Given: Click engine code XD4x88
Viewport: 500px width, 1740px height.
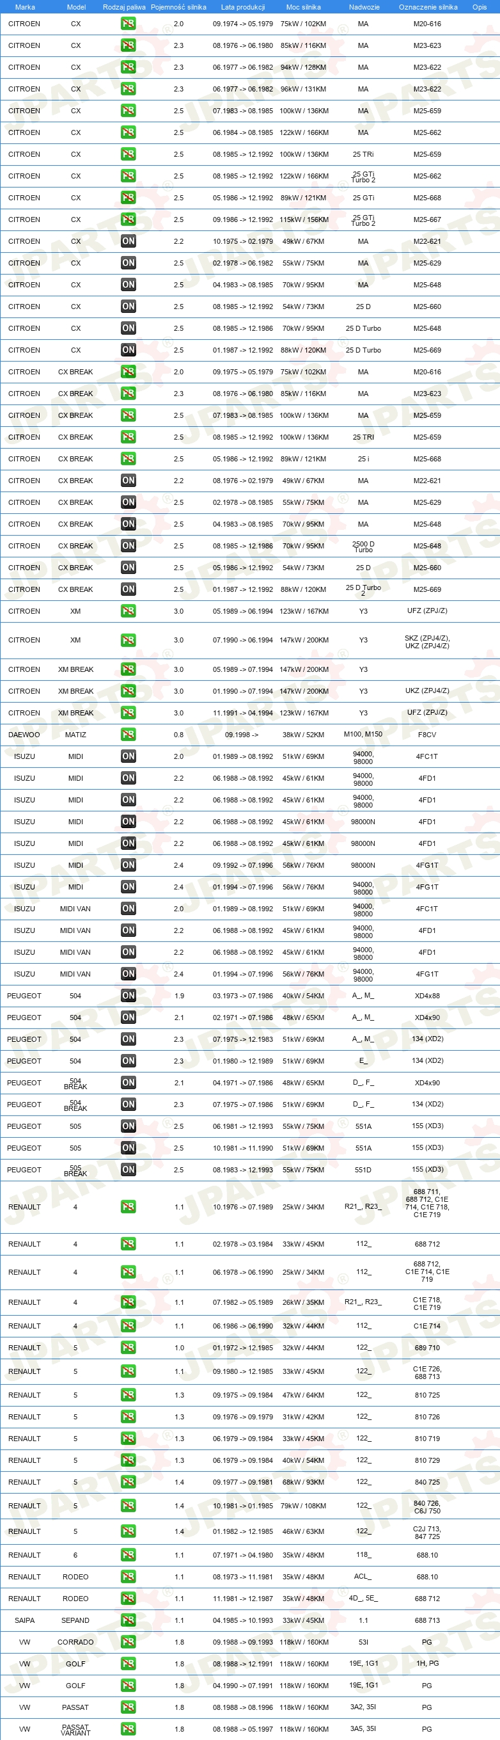Looking at the screenshot, I should point(427,996).
